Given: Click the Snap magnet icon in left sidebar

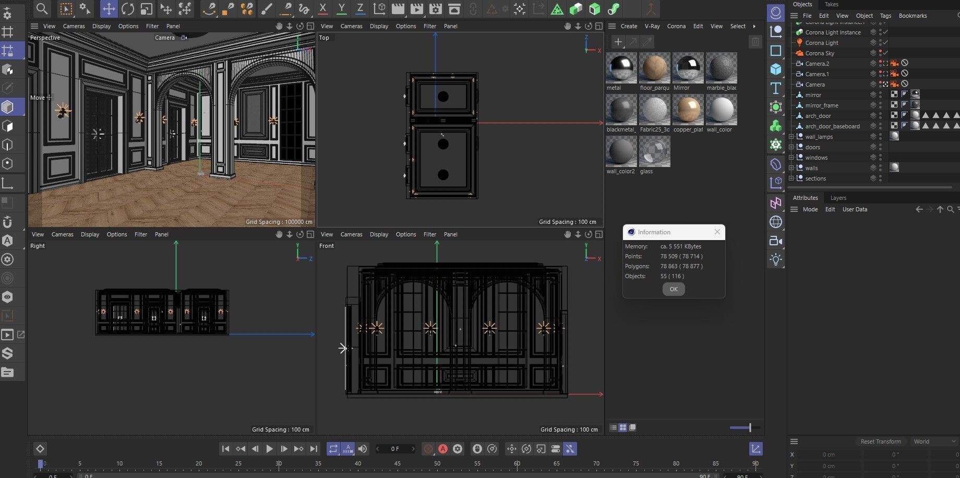Looking at the screenshot, I should point(8,222).
